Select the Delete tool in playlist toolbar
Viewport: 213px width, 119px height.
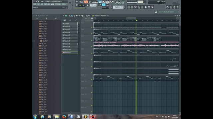coord(75,16)
